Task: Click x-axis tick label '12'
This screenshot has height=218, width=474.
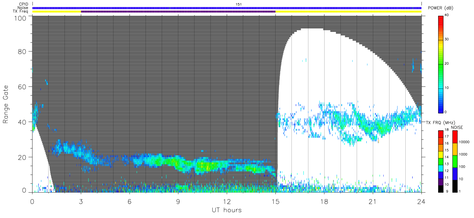Action: click(x=227, y=201)
